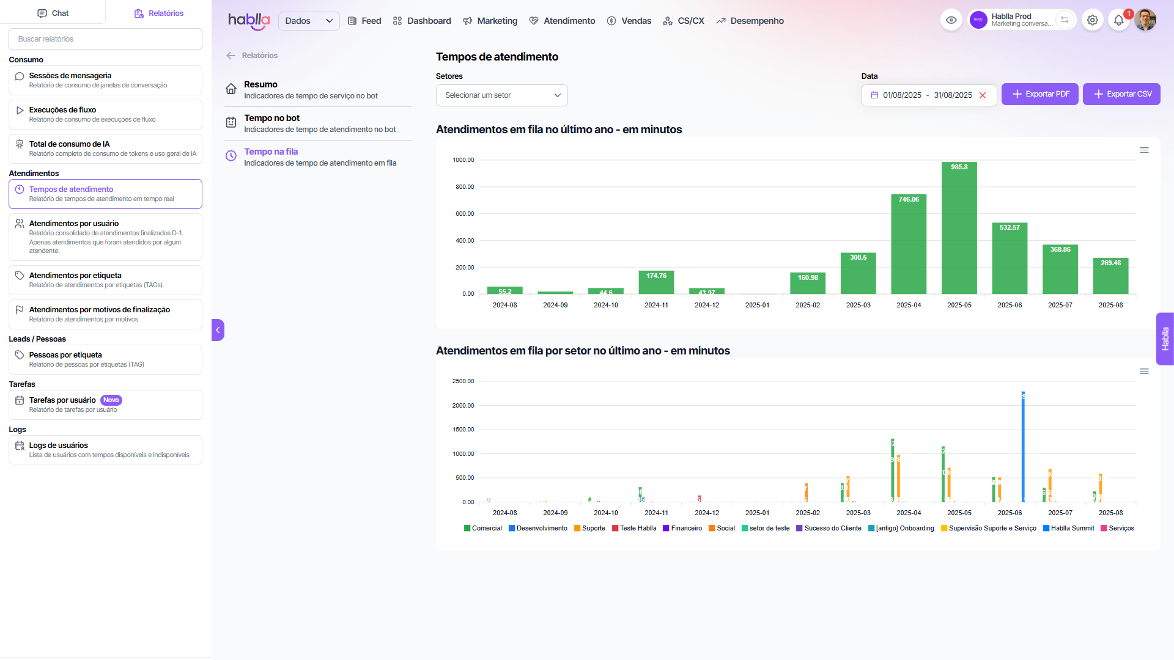Switch to the Chat tab
The width and height of the screenshot is (1174, 660).
click(53, 13)
